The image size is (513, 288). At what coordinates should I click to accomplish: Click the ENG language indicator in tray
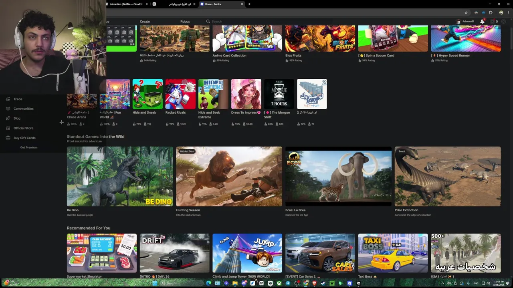[476, 283]
